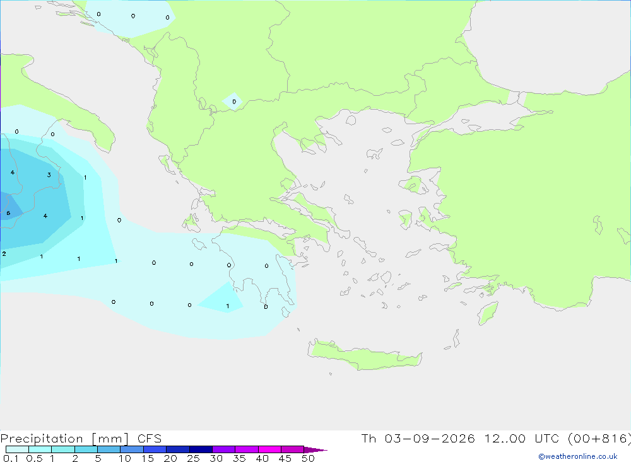Select the 40 mm legend color swatch
This screenshot has width=631, height=462.
tap(269, 449)
